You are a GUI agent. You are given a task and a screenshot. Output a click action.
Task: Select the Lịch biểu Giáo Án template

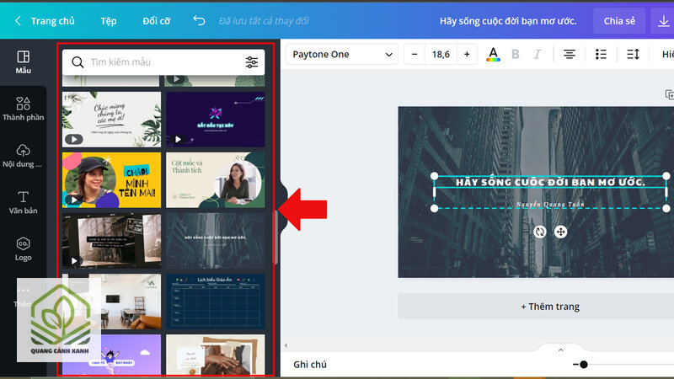216,302
